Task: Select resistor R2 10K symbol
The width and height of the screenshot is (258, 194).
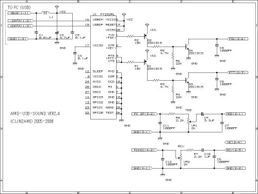Action: pos(131,36)
